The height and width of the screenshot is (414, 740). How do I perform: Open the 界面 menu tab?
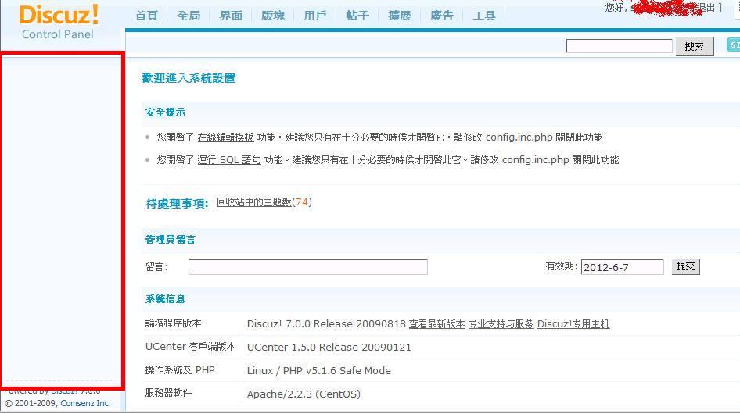pos(231,16)
